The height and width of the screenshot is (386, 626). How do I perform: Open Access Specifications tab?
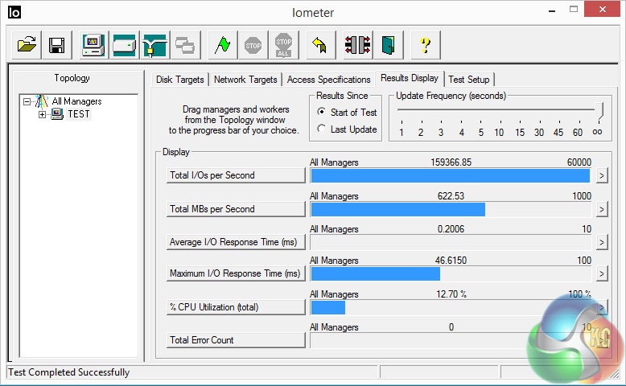[328, 80]
